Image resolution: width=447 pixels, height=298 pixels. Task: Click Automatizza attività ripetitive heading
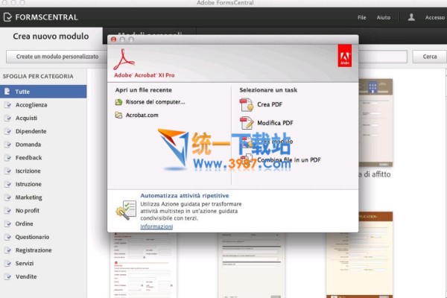pyautogui.click(x=185, y=196)
